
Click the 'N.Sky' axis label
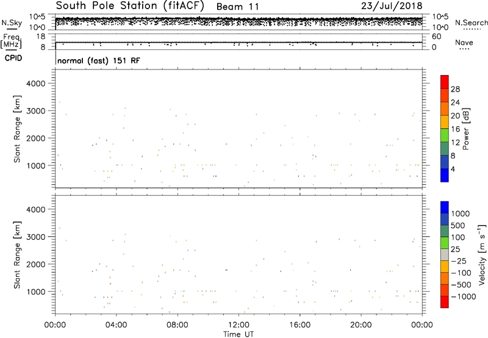12,23
